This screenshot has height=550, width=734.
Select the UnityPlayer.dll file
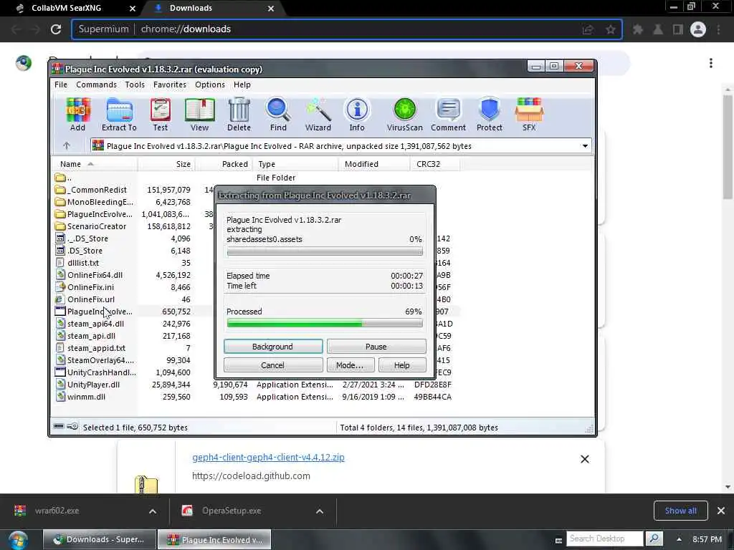[x=93, y=385]
